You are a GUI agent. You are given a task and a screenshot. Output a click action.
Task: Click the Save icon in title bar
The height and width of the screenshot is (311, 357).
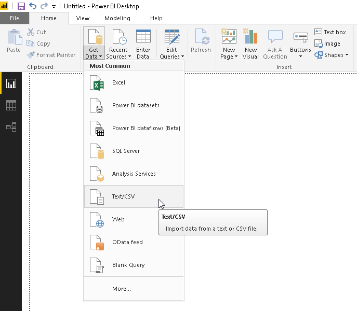(21, 6)
